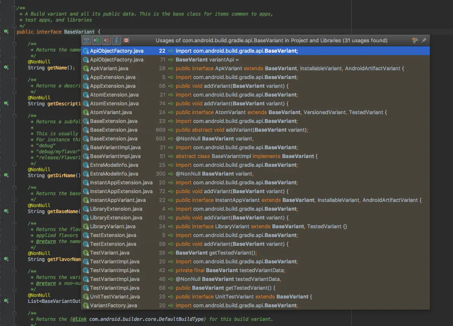The height and width of the screenshot is (326, 453).
Task: Collapse the javadoc above getName()
Action: pos(15,44)
